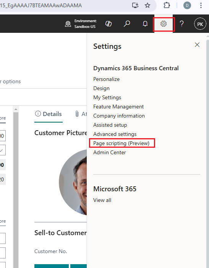209x268 pixels.
Task: Start Page scripting (Preview)
Action: pyautogui.click(x=121, y=143)
